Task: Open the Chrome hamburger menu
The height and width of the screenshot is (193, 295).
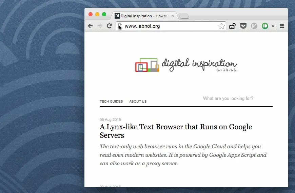Action: pos(282,26)
